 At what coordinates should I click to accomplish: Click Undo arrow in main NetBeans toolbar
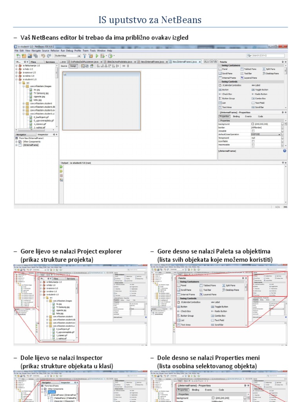pyautogui.click(x=43, y=56)
